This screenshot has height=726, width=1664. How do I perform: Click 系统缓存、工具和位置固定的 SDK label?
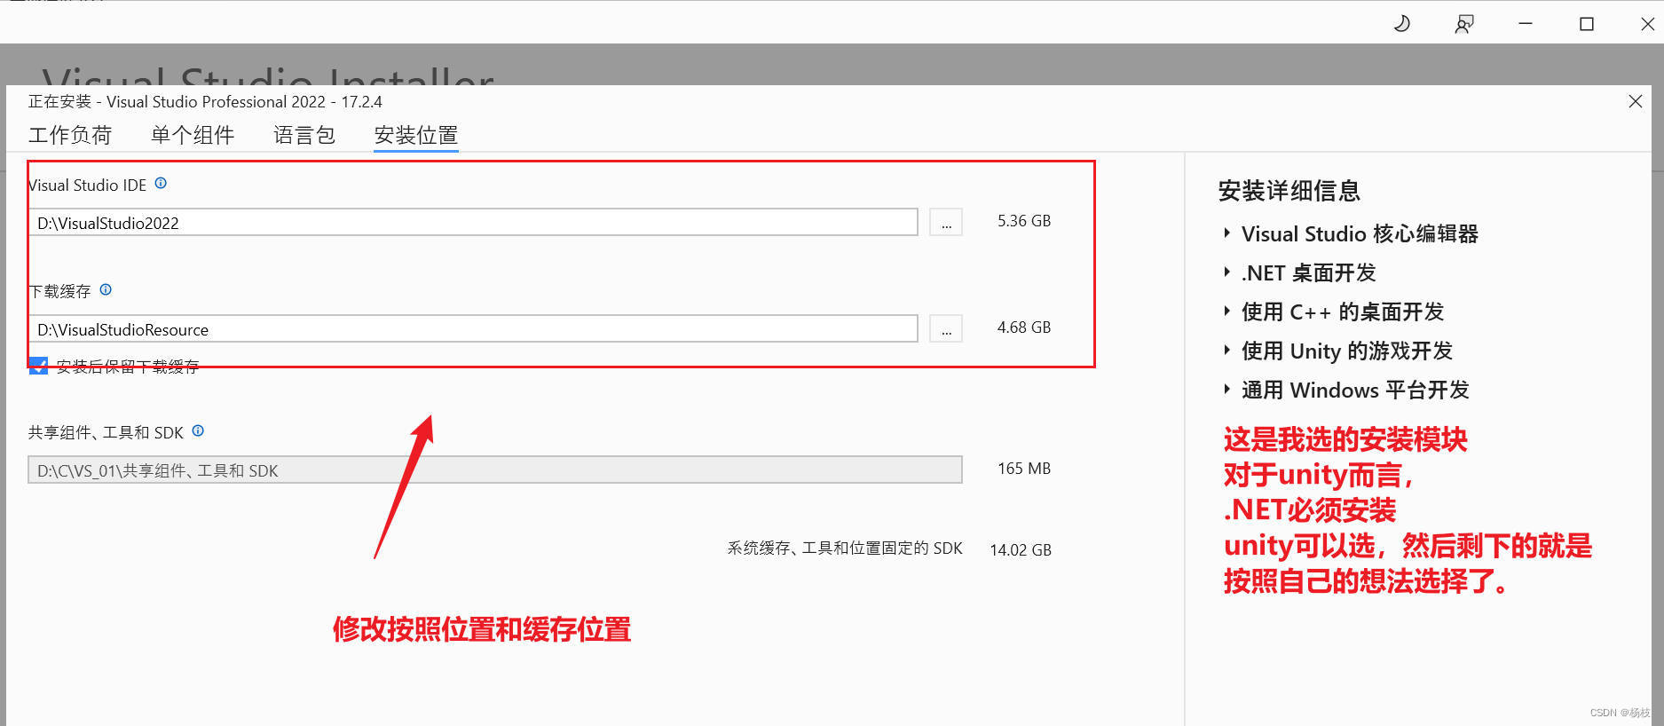pos(845,548)
